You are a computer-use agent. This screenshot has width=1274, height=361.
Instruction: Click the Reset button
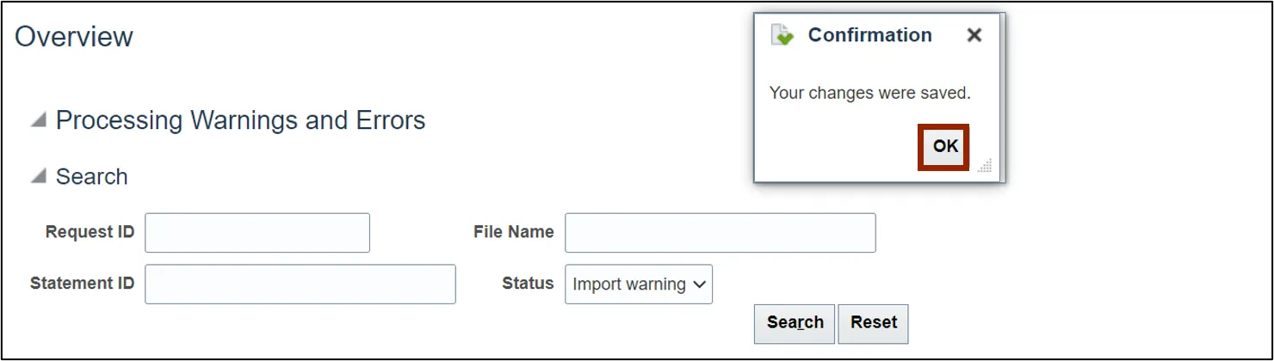(x=873, y=323)
